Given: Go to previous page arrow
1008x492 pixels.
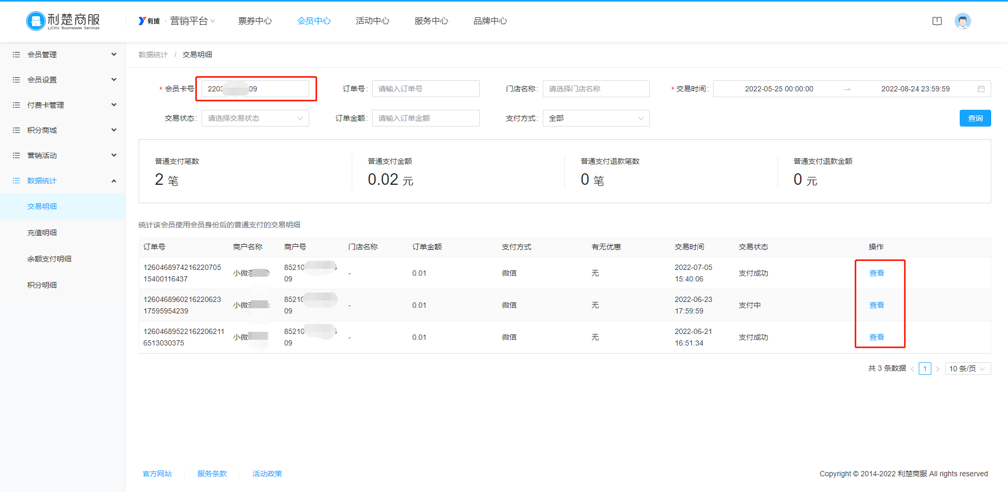Looking at the screenshot, I should coord(912,369).
